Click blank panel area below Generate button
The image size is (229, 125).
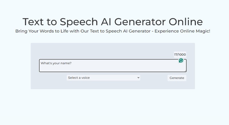pyautogui.click(x=177, y=85)
